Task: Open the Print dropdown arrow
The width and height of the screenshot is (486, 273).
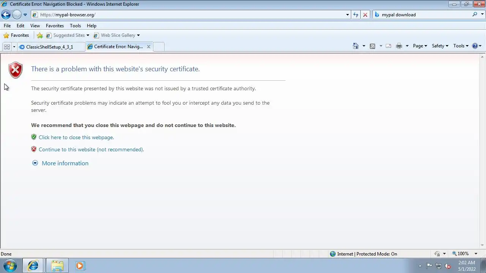Action: click(407, 46)
